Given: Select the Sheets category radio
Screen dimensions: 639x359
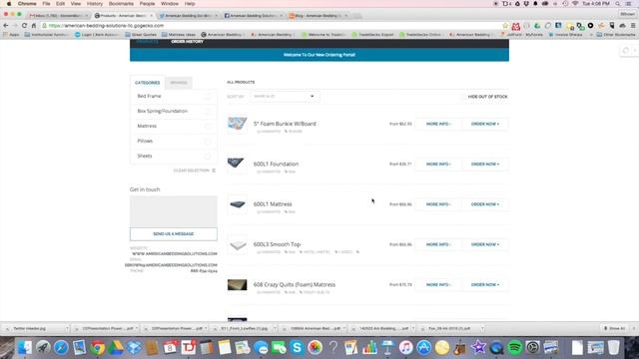Looking at the screenshot, I should (x=208, y=157).
